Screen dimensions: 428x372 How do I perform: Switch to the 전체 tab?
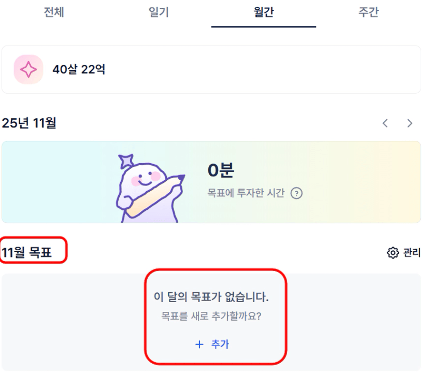click(53, 12)
